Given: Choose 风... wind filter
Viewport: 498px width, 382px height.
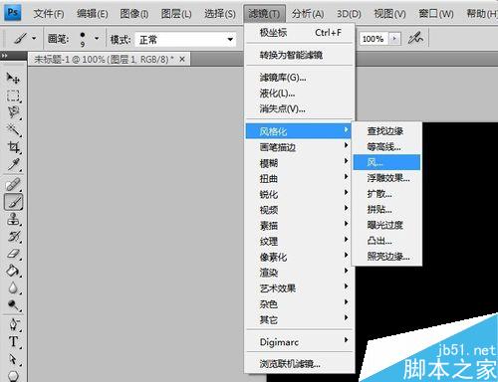Looking at the screenshot, I should (386, 162).
